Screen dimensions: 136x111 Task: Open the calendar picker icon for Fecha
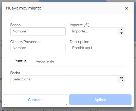[x=122, y=79]
